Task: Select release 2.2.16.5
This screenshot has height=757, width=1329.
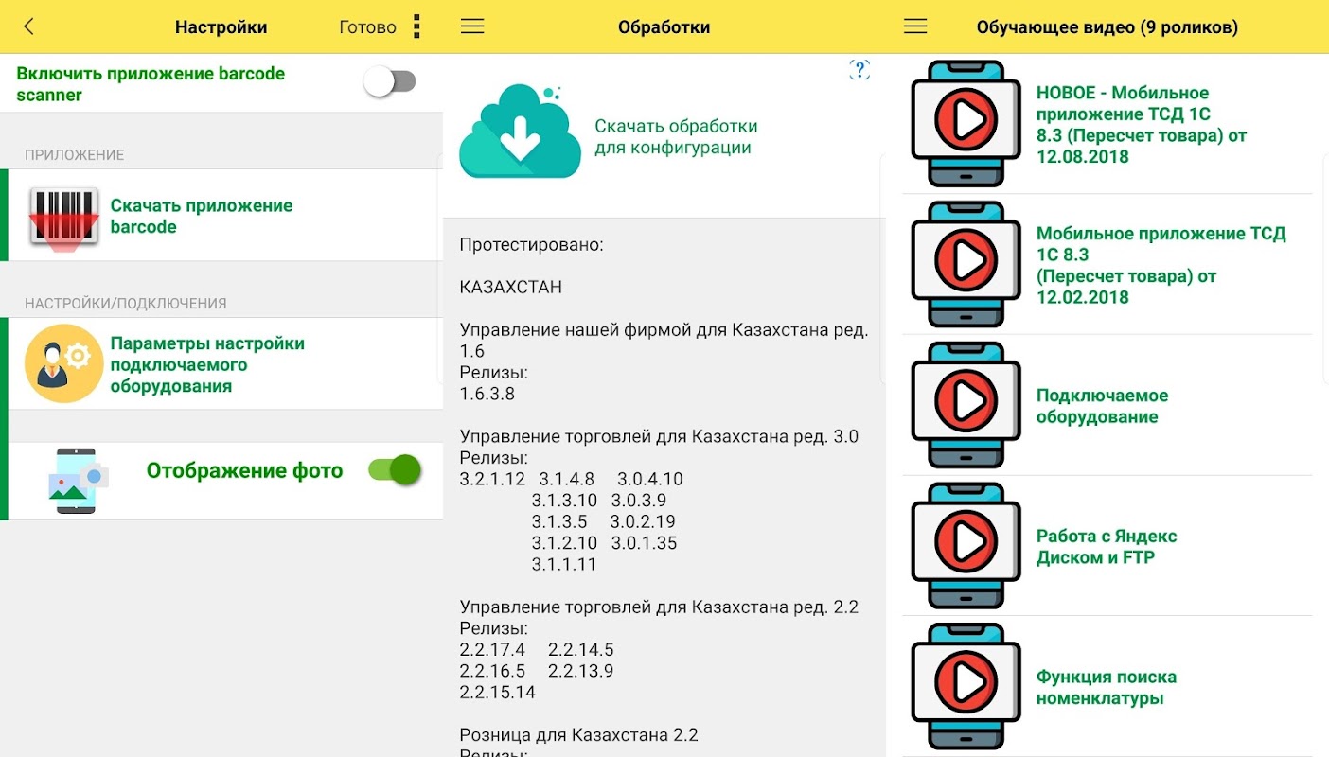Action: click(x=492, y=671)
